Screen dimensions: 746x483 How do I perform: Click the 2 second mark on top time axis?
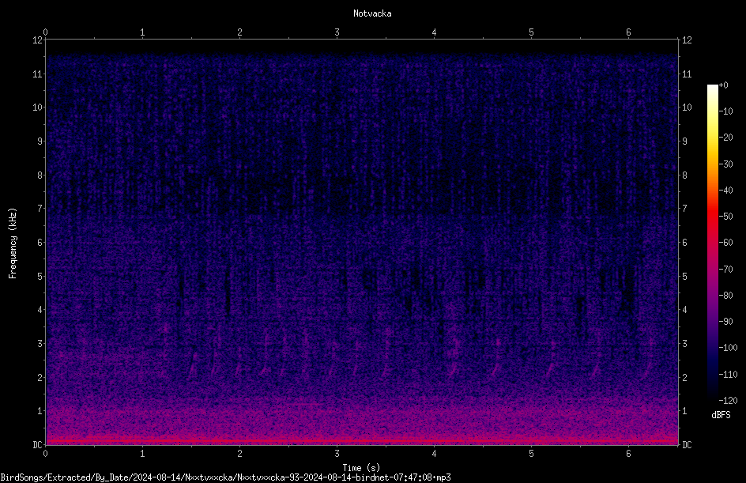239,32
